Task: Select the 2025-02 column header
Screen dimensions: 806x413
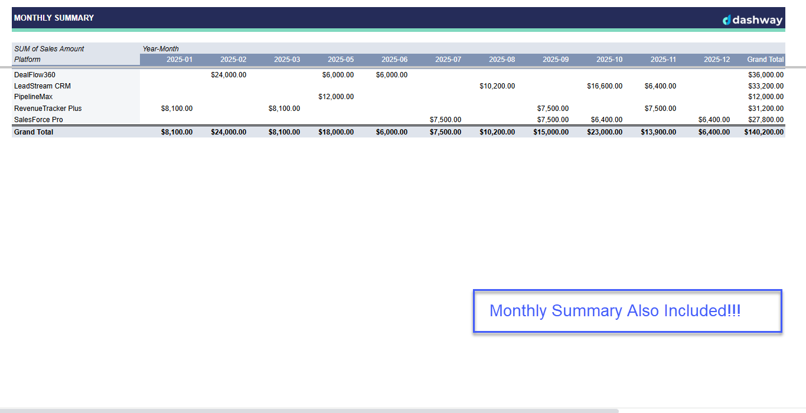Action: click(233, 60)
